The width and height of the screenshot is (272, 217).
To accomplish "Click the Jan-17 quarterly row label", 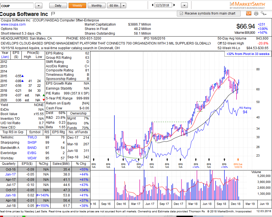I will point(10,174).
